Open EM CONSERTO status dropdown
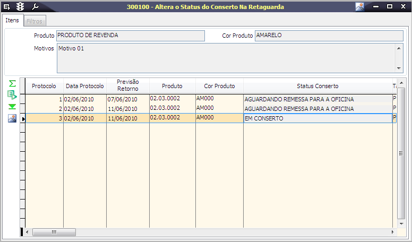This screenshot has width=412, height=242. point(318,118)
